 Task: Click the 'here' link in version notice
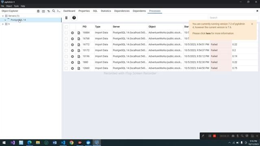208,33
